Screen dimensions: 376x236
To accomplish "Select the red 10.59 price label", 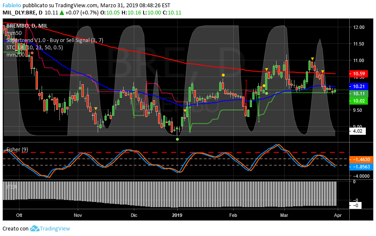I will 359,74.
